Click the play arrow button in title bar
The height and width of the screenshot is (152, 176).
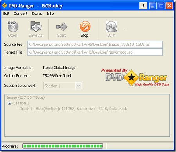pyautogui.click(x=143, y=5)
